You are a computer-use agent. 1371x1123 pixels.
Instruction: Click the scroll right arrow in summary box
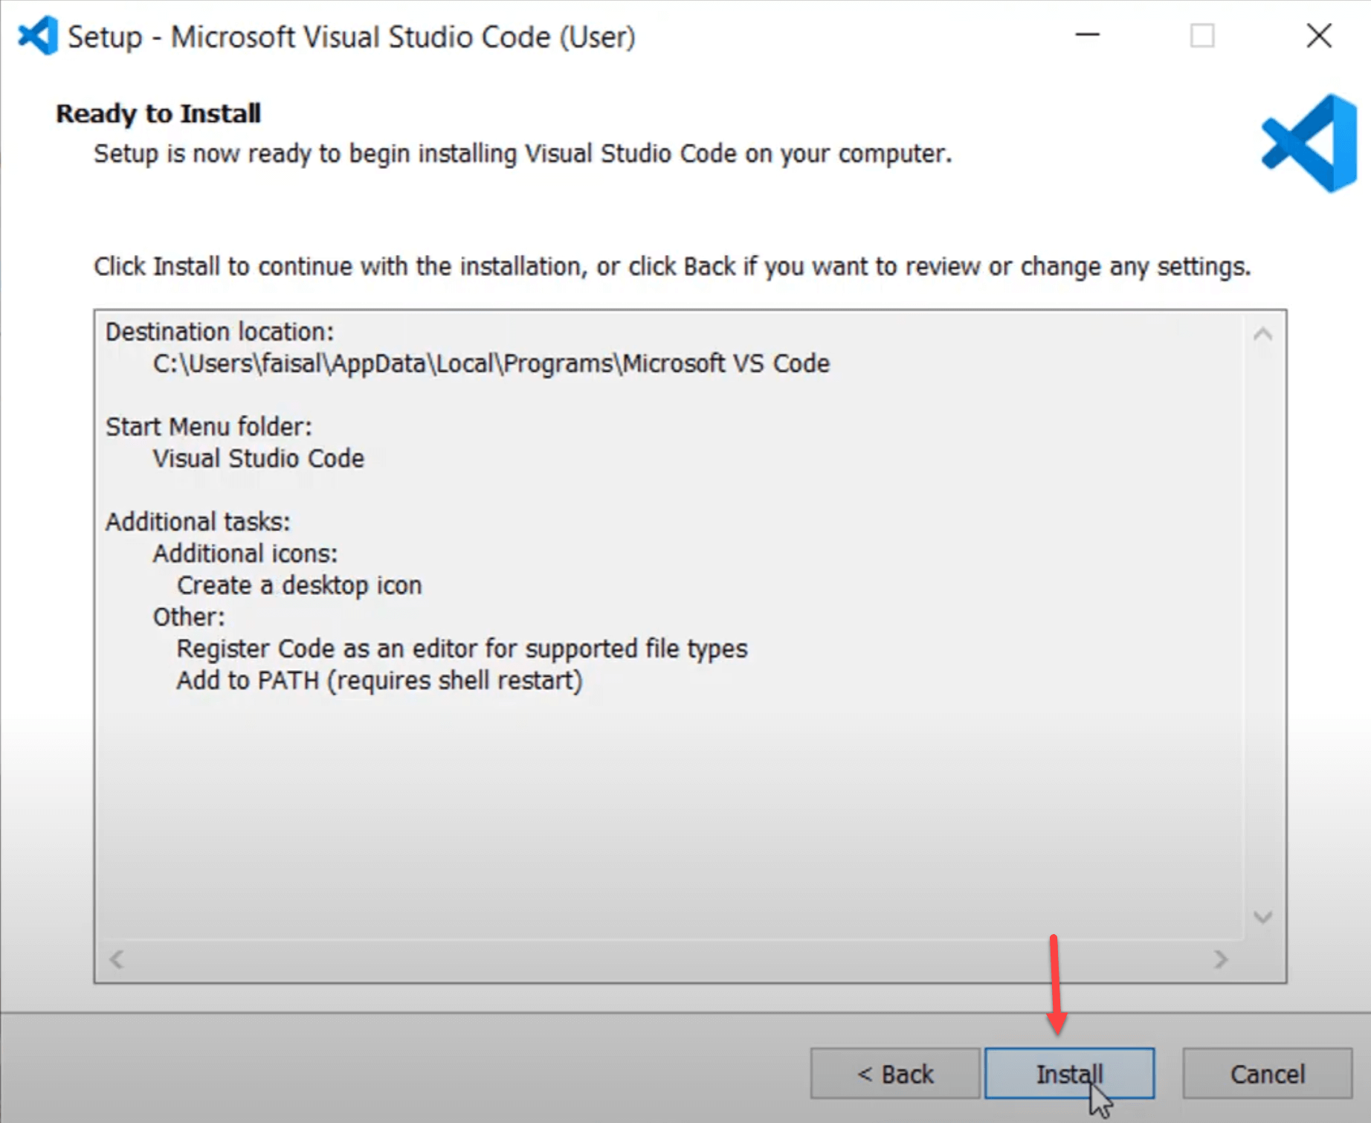(1220, 959)
